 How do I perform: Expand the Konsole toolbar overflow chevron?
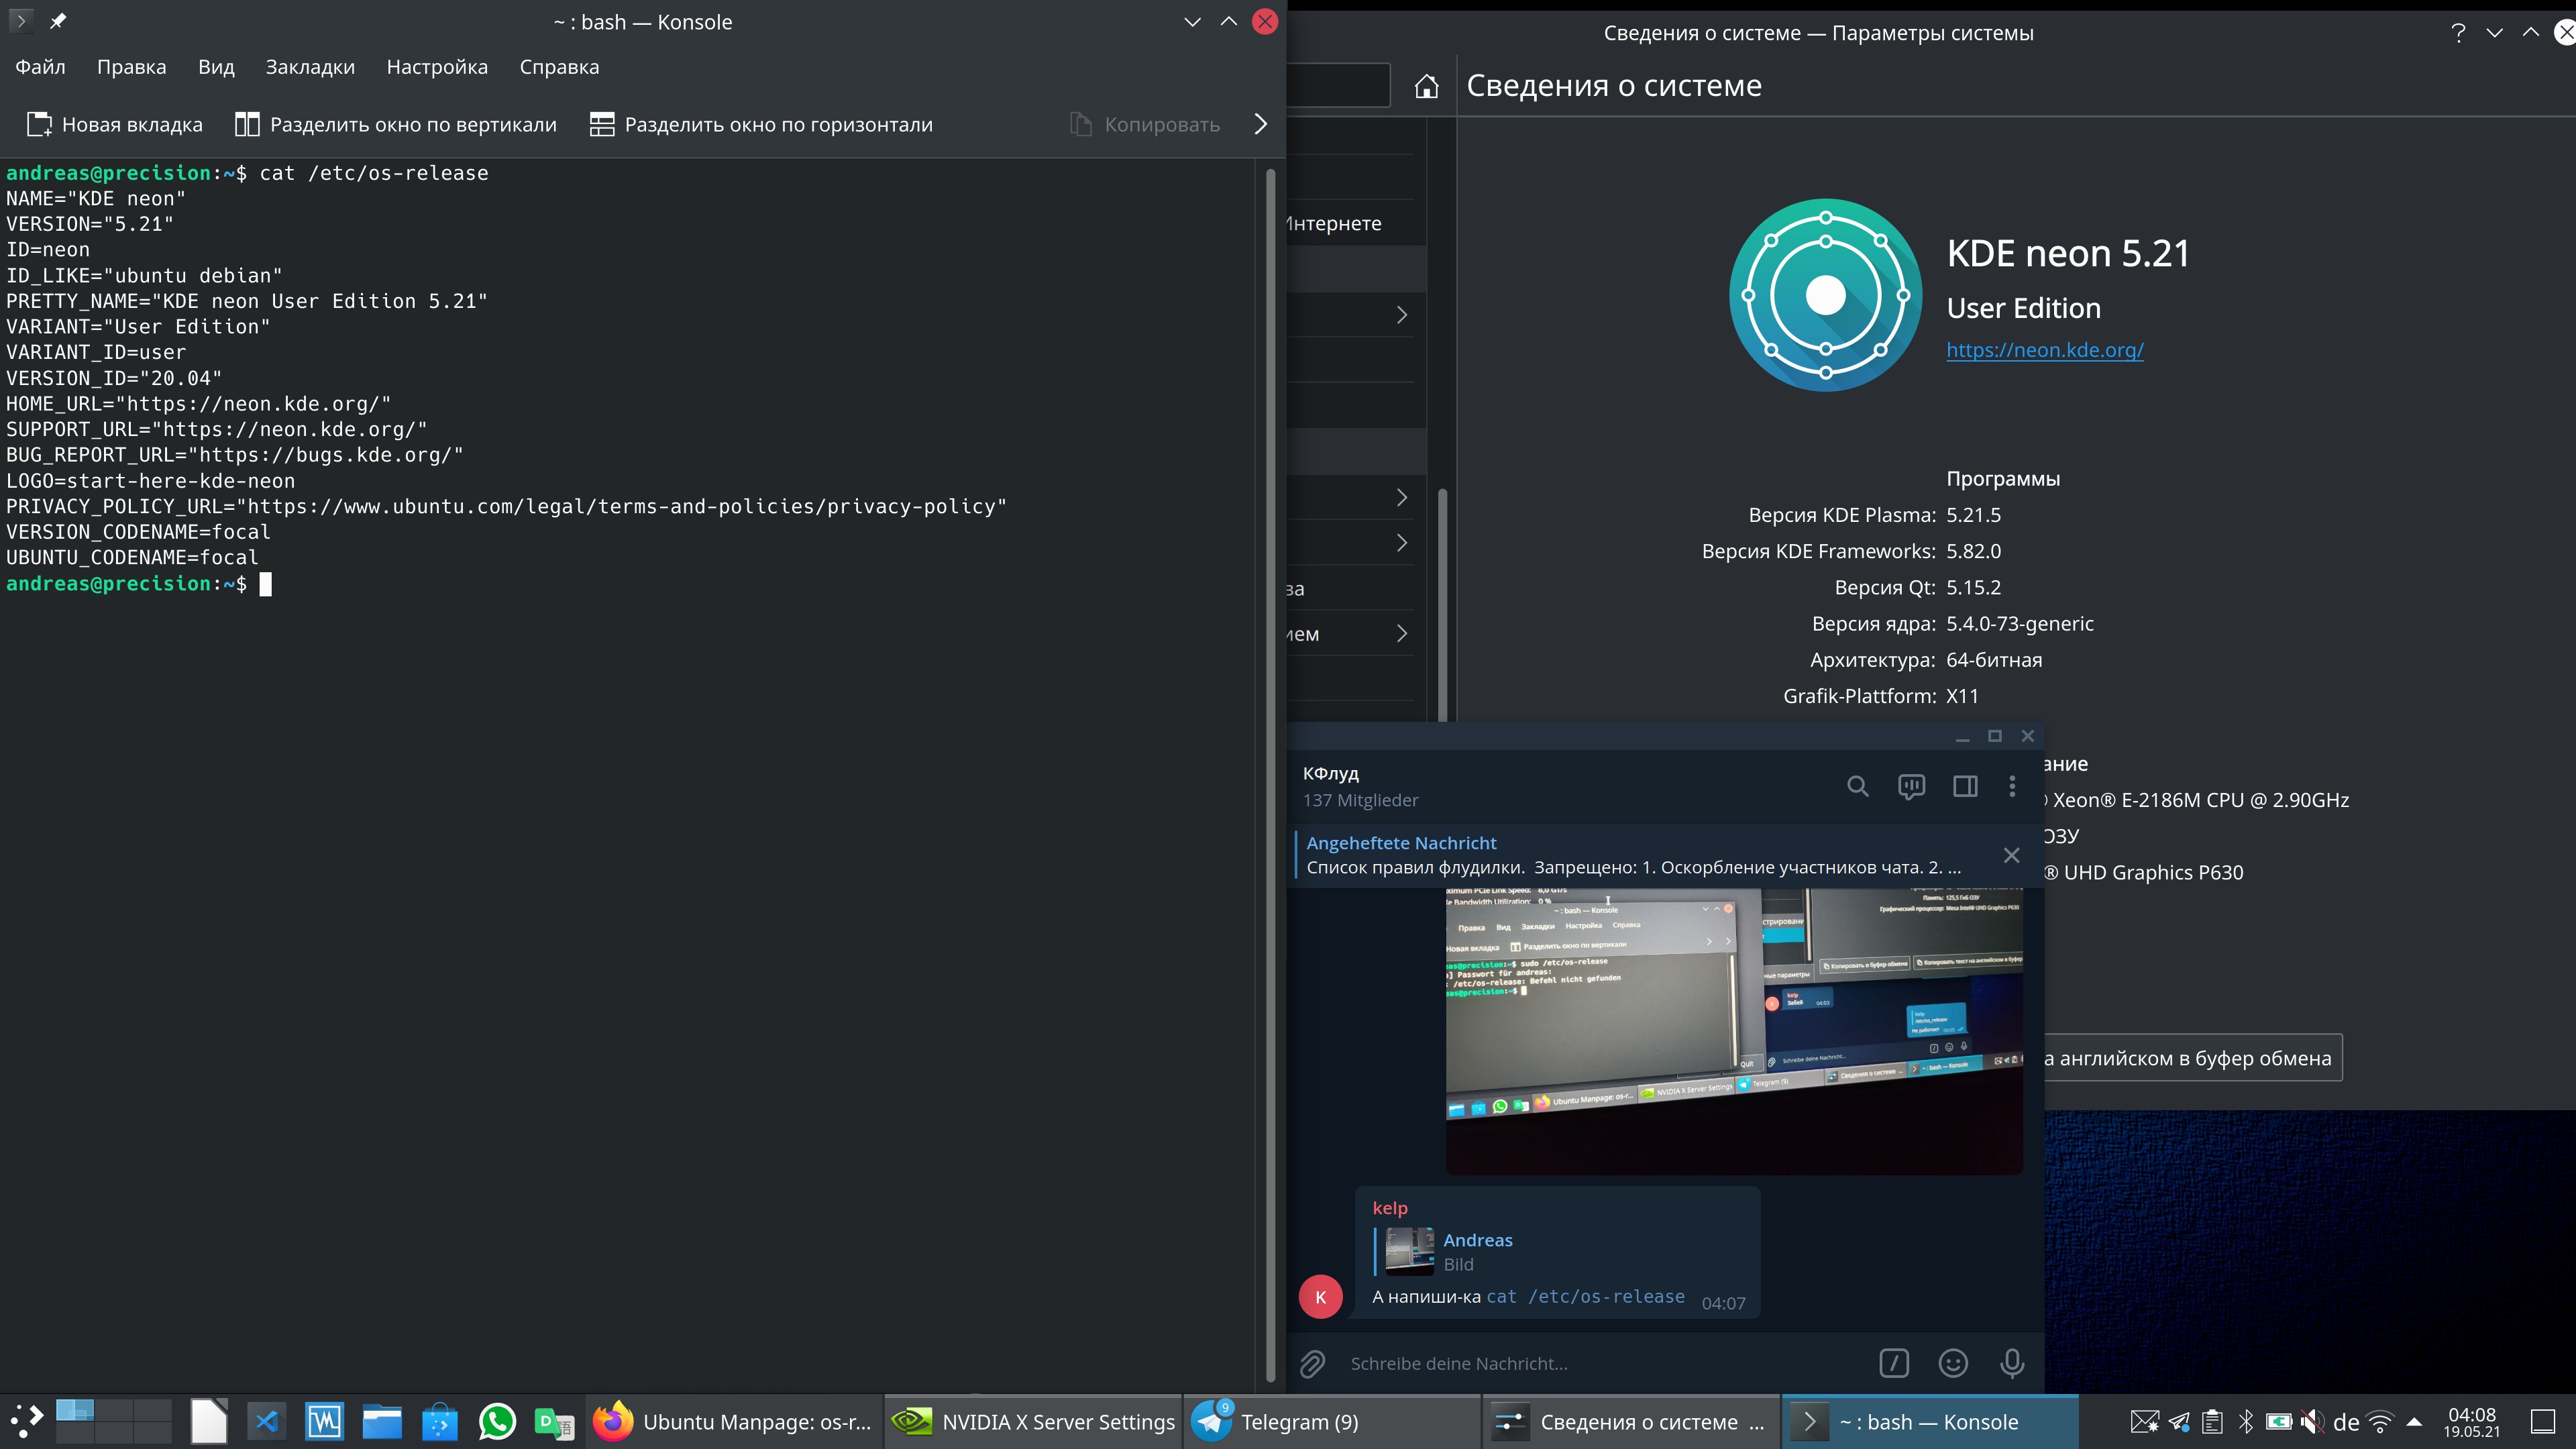1260,124
